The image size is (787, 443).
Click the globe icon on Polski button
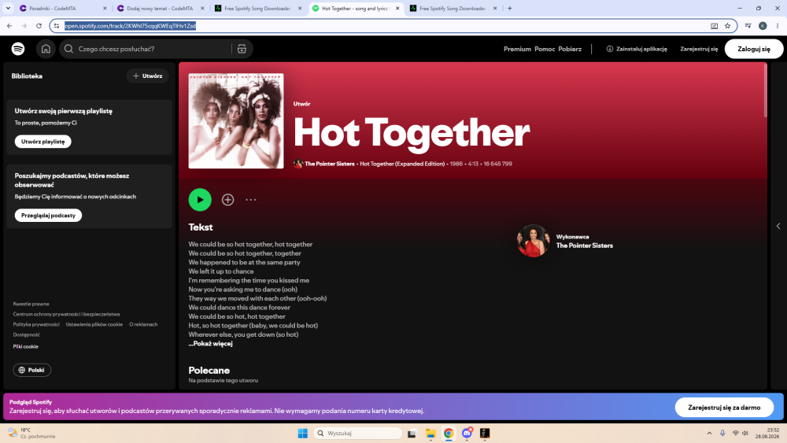click(21, 370)
